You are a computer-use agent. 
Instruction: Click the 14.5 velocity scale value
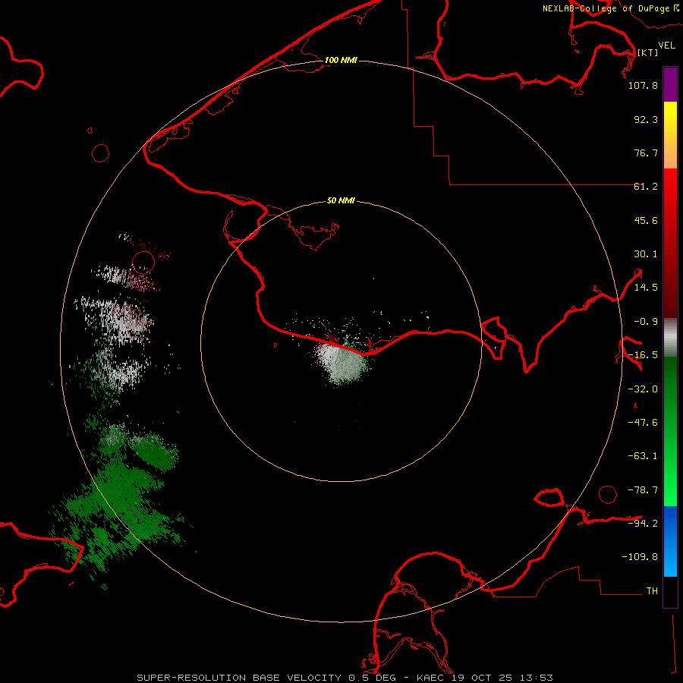coord(646,288)
